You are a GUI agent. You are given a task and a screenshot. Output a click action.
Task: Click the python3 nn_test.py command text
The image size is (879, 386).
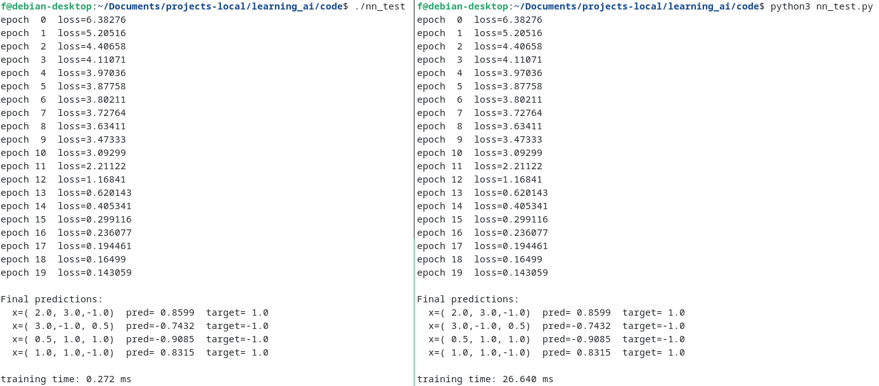click(x=821, y=6)
